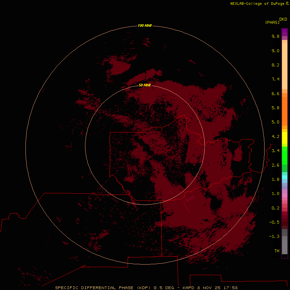Click the 100 NMI range ring label

pyautogui.click(x=145, y=25)
